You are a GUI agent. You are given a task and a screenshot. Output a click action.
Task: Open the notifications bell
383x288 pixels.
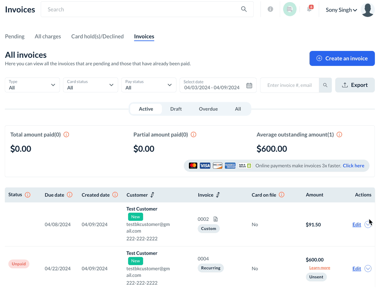tap(309, 9)
